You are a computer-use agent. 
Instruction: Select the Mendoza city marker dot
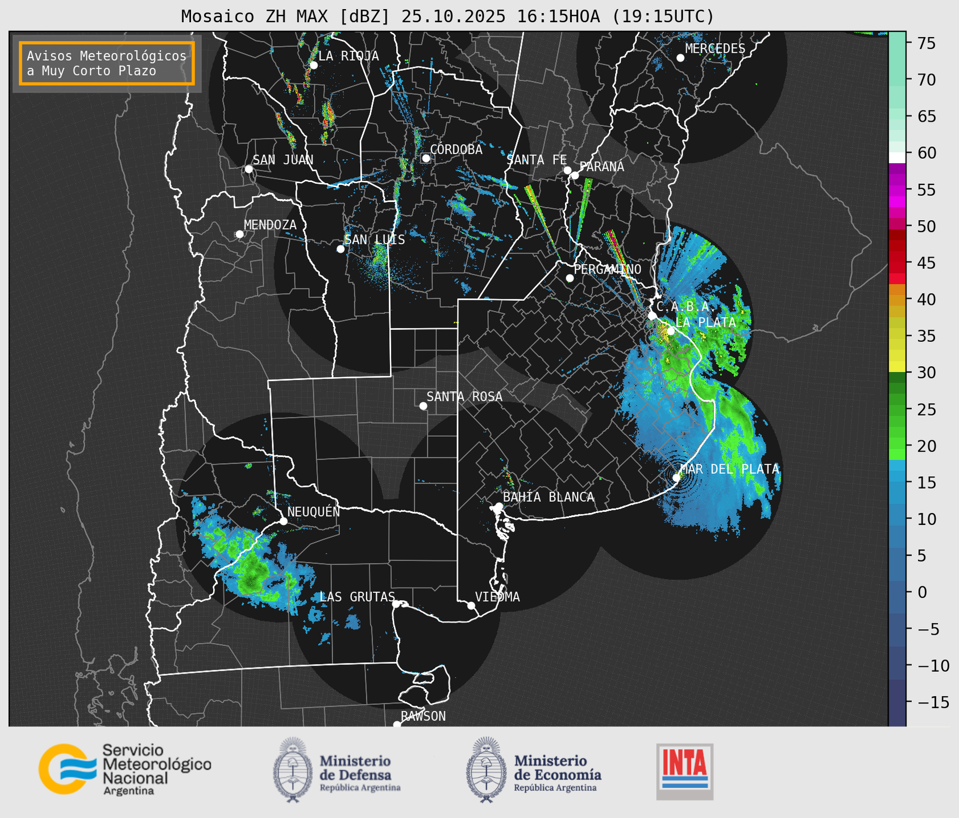(x=239, y=234)
